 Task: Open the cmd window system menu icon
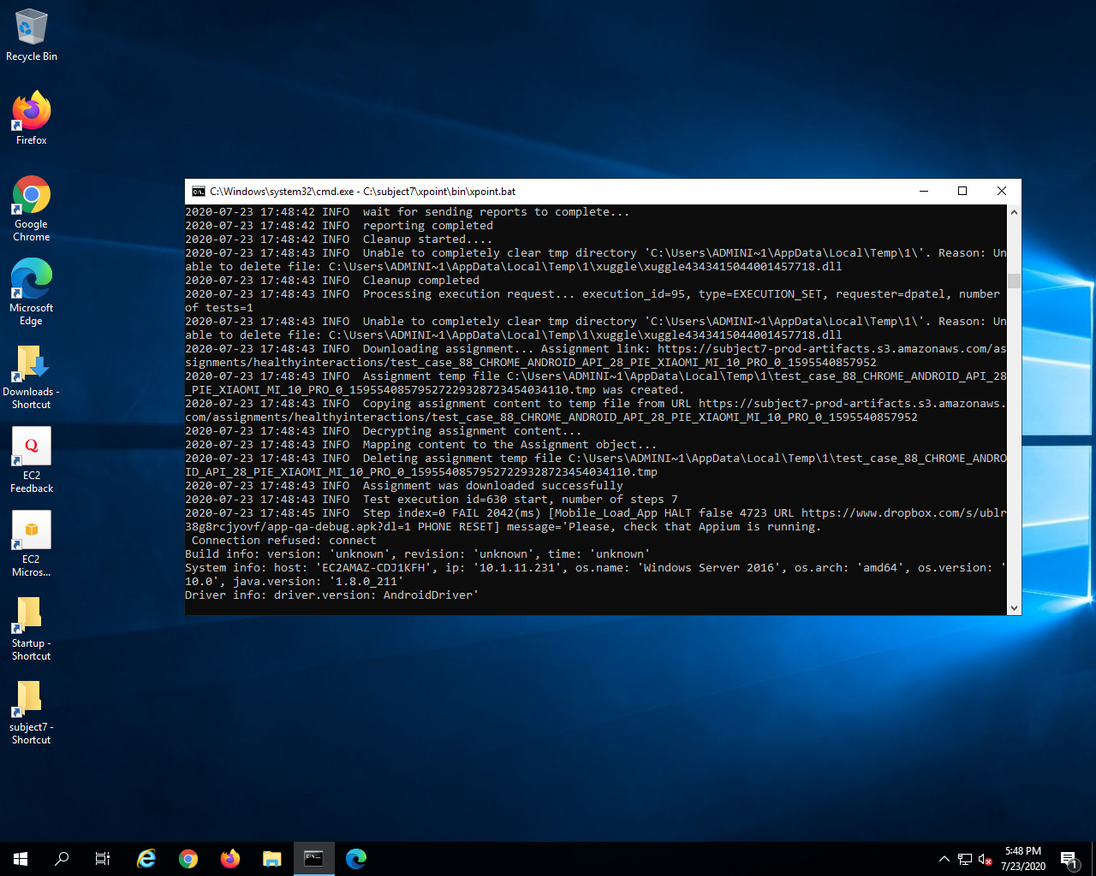199,192
